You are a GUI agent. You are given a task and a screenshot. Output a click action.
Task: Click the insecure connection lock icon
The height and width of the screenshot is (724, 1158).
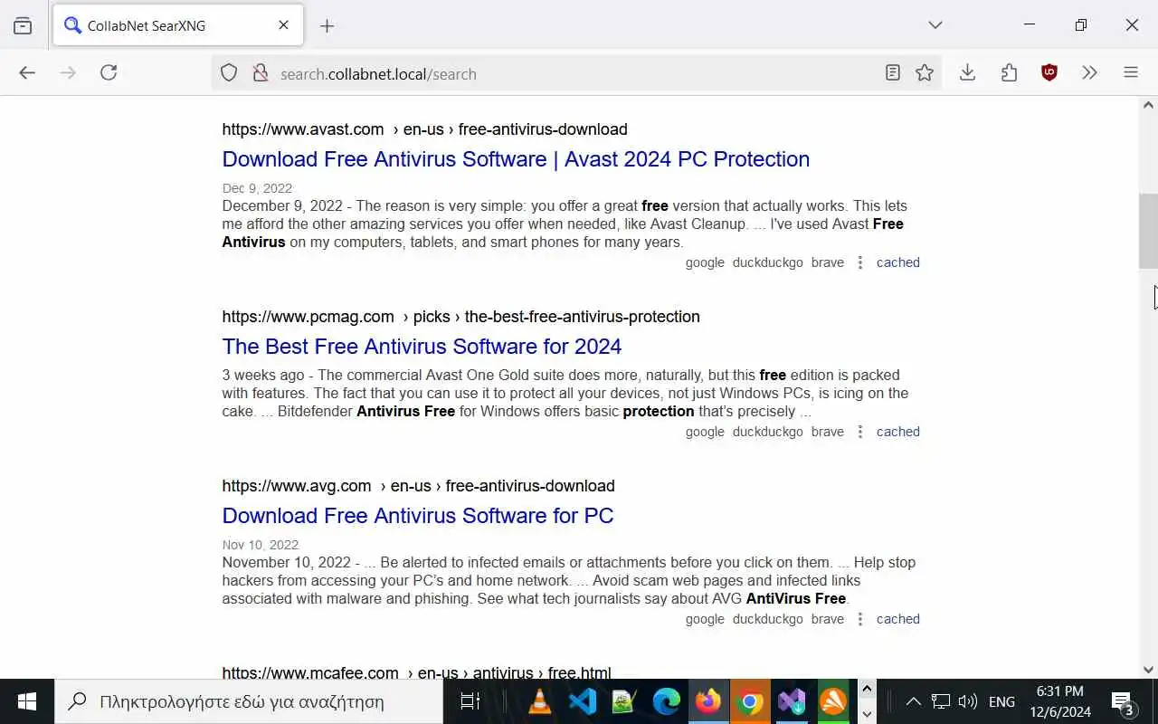[261, 73]
